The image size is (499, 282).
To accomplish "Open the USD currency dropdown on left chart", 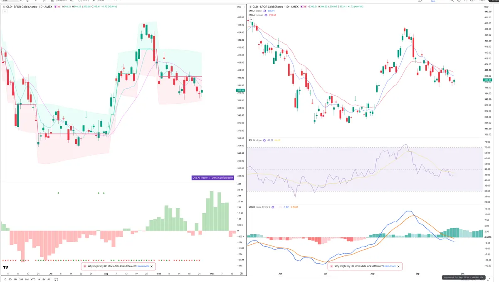I will click(240, 7).
